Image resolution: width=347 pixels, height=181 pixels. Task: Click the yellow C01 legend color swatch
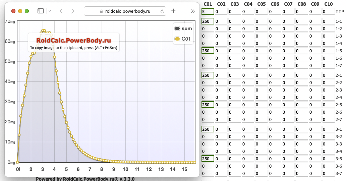177,39
